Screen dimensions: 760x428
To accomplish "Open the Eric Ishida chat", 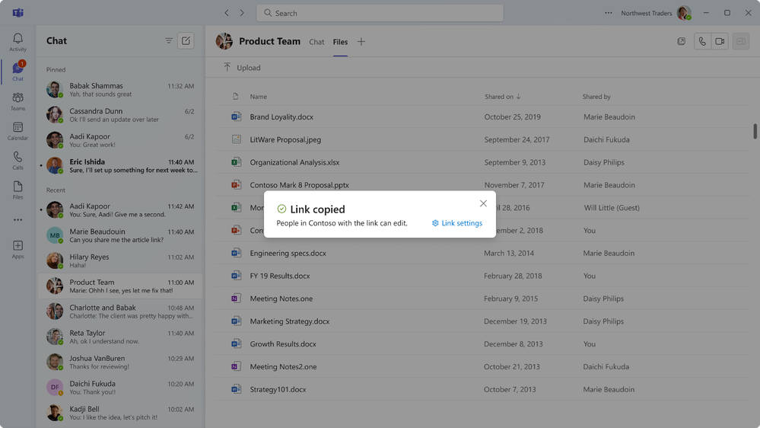I will 120,166.
